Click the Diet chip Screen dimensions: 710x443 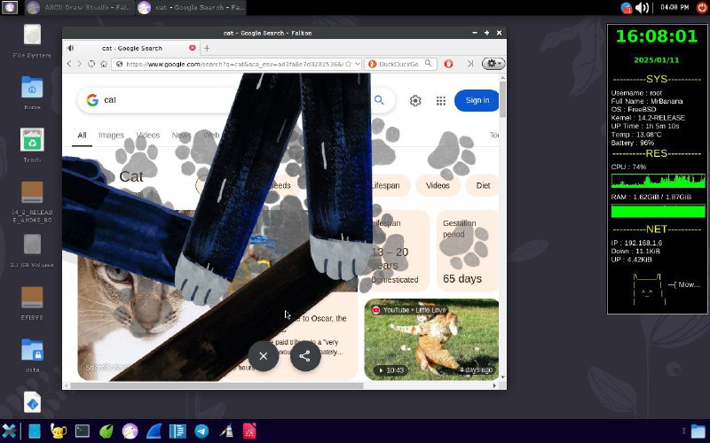click(x=483, y=185)
